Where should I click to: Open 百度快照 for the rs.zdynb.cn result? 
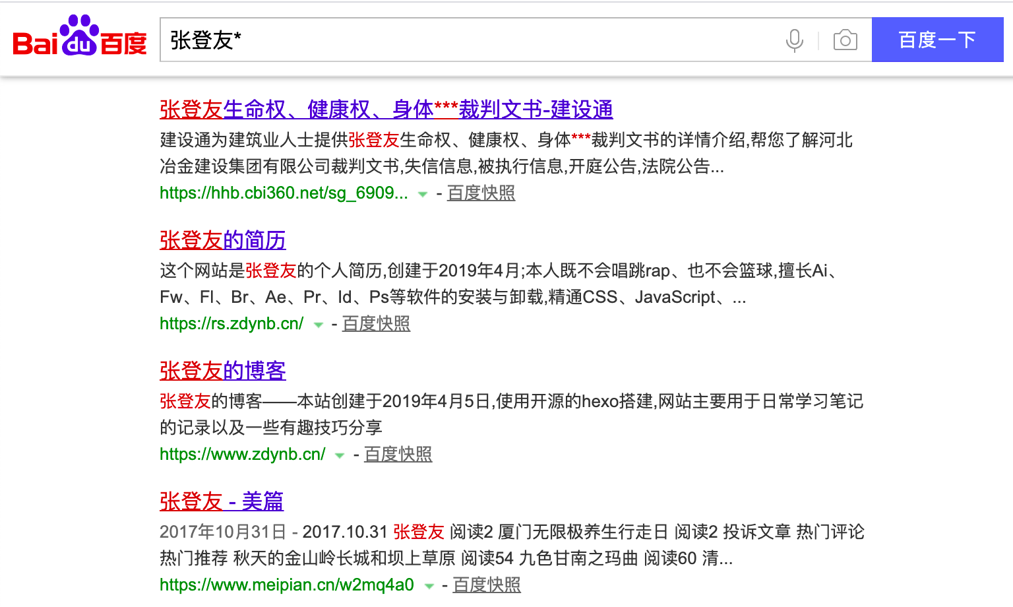point(377,324)
